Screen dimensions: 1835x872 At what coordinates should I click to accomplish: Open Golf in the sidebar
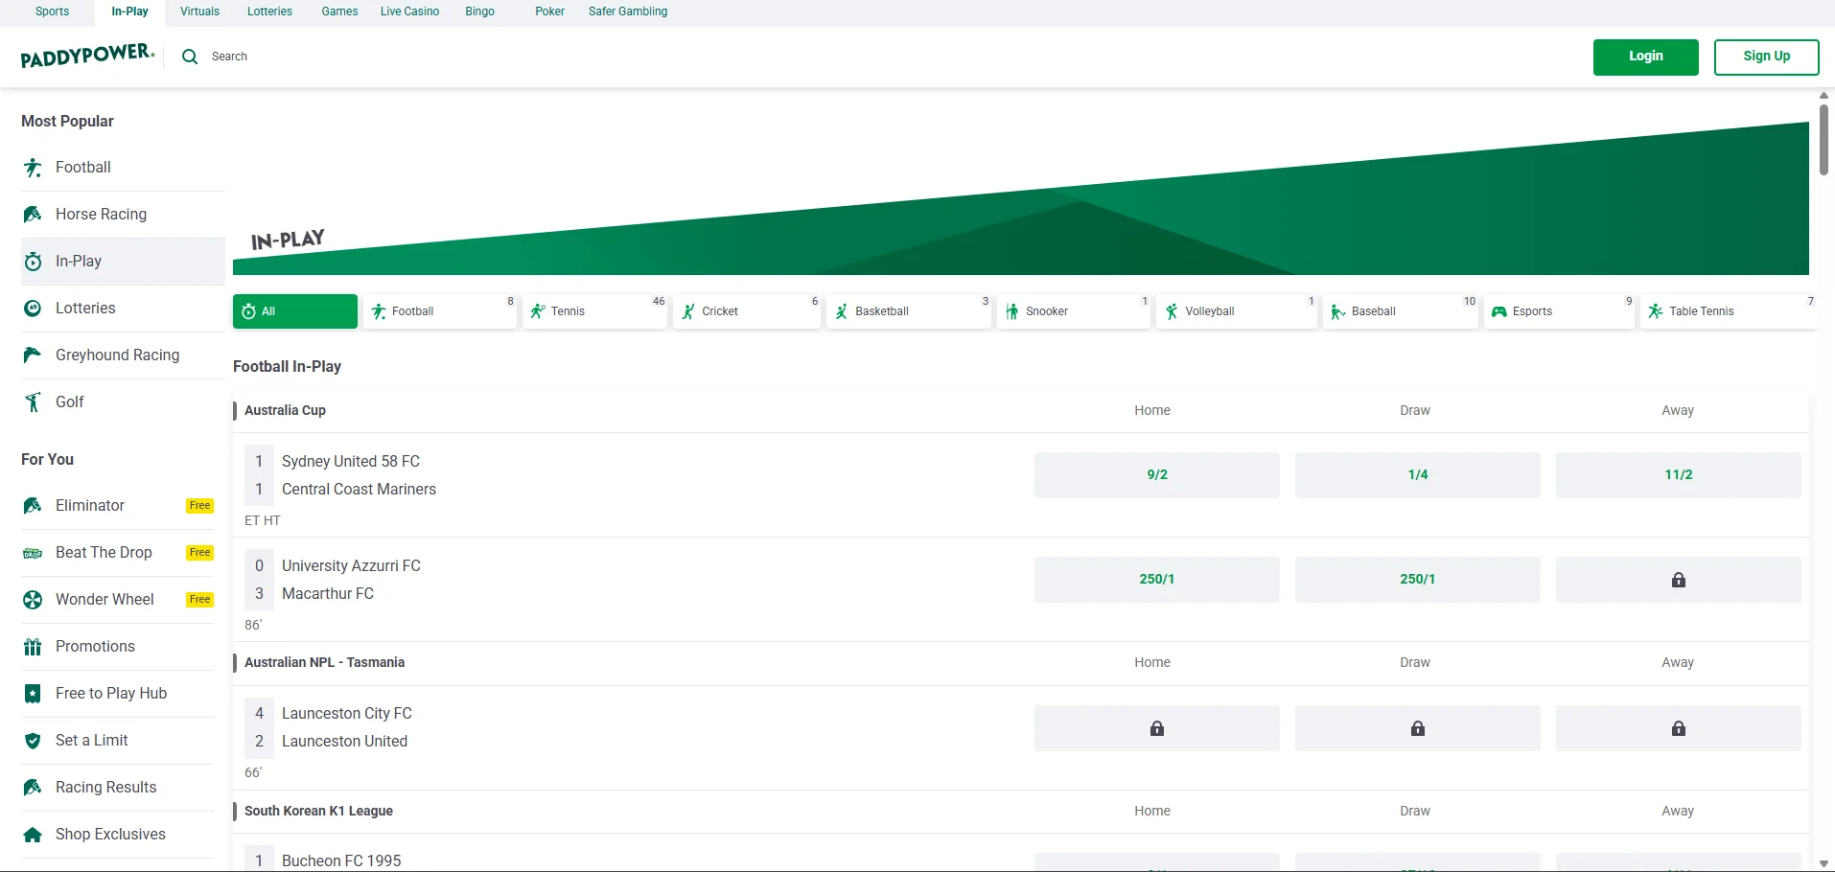click(x=123, y=402)
